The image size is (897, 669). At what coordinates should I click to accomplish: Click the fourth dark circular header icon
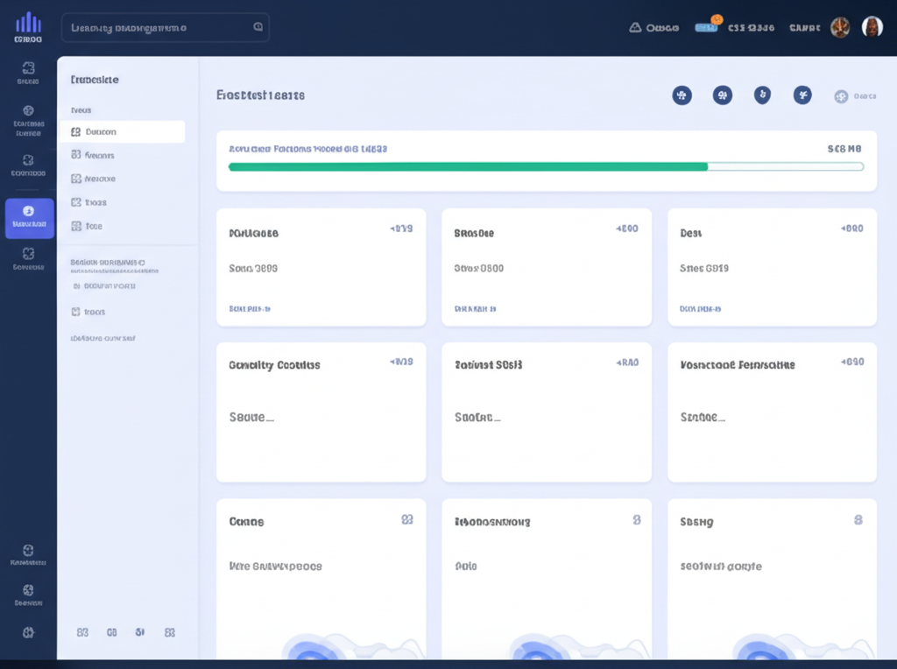click(802, 95)
